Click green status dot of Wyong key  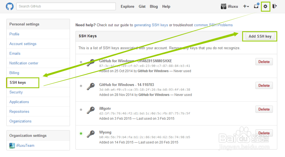[81, 134]
